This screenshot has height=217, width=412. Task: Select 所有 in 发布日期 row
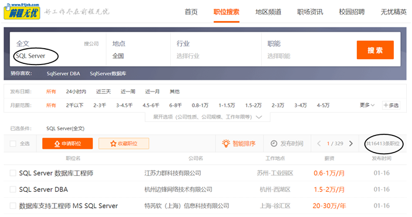(x=51, y=91)
